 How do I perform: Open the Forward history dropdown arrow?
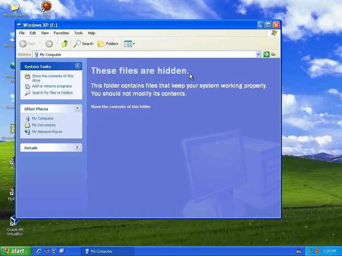[57, 44]
